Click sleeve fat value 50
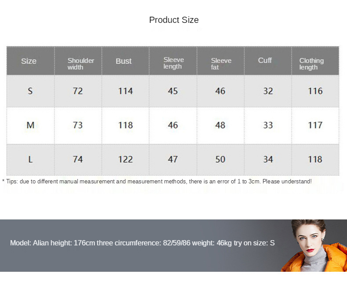 [x=220, y=159]
